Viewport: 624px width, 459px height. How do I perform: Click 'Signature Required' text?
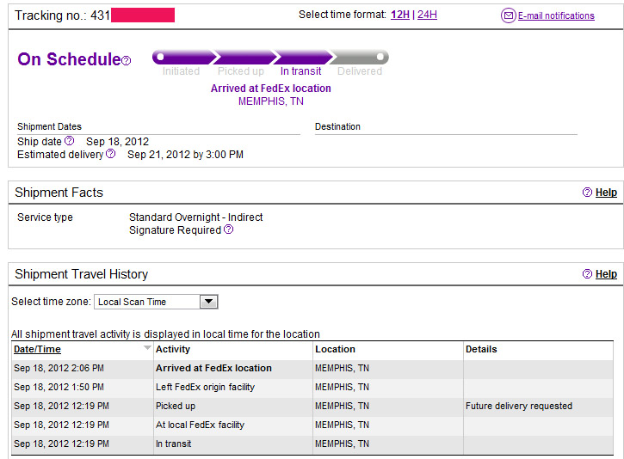coord(175,230)
